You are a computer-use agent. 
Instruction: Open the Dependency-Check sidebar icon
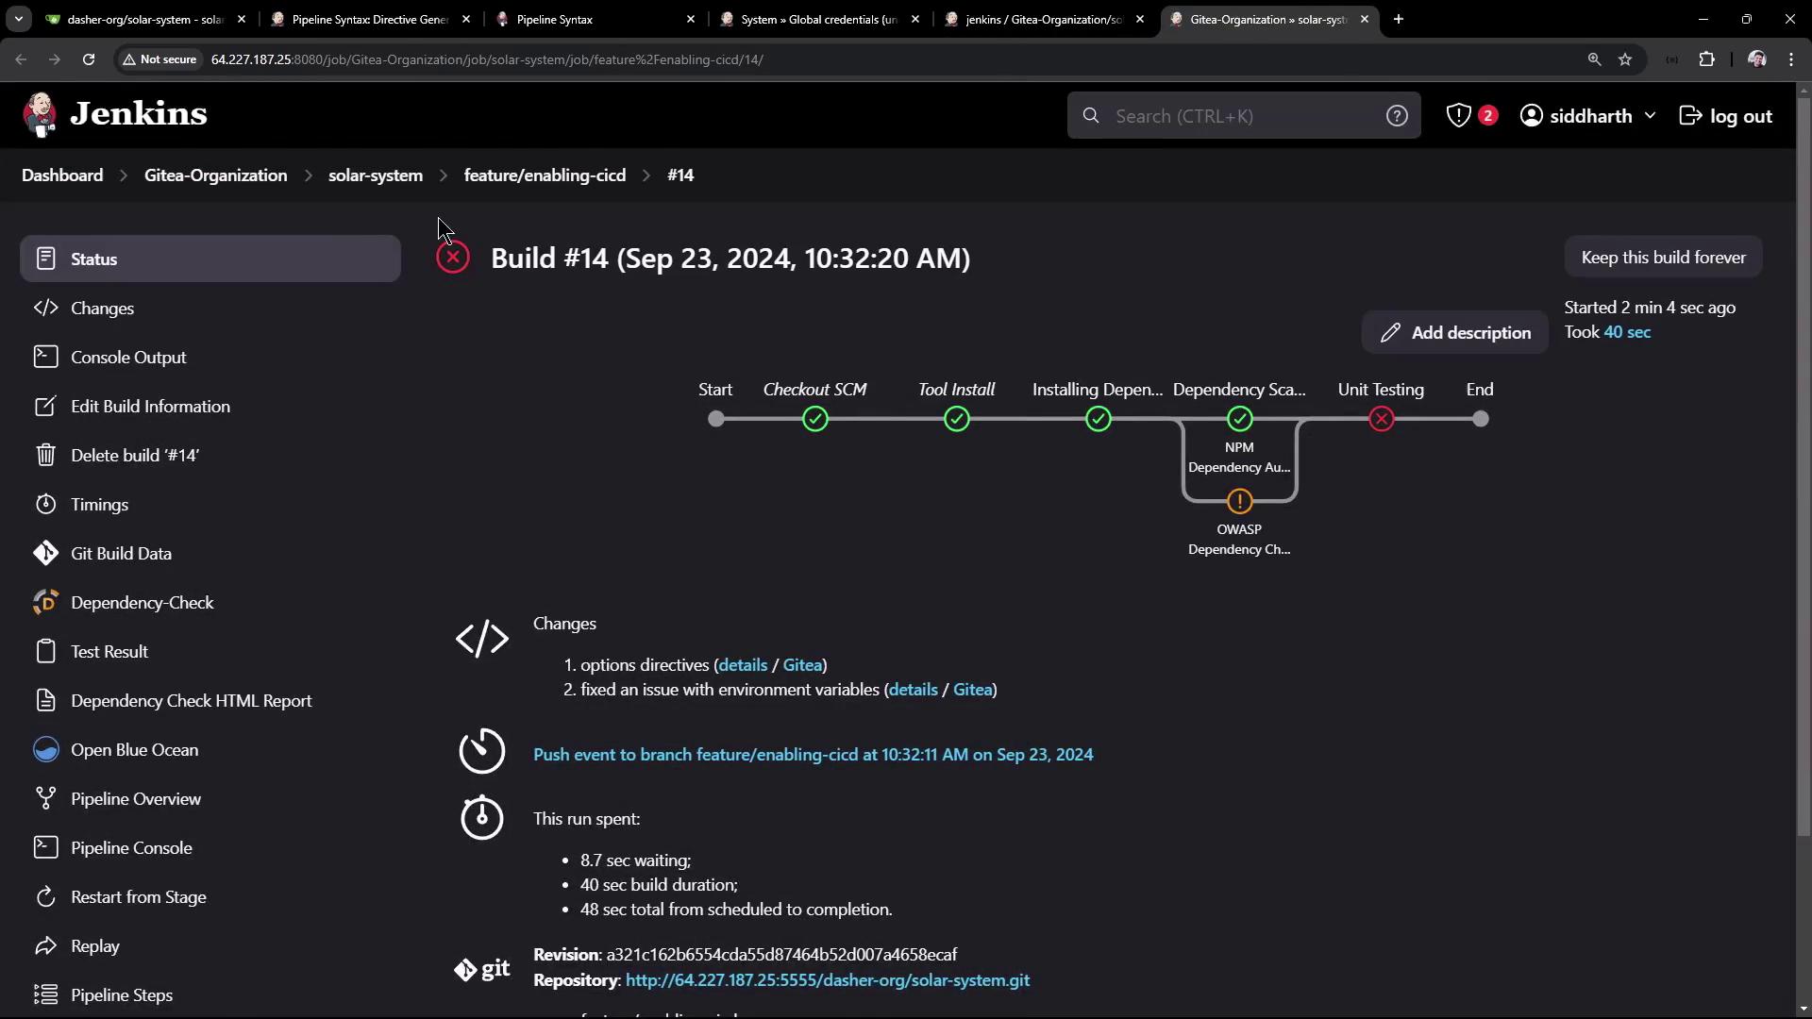pos(45,602)
